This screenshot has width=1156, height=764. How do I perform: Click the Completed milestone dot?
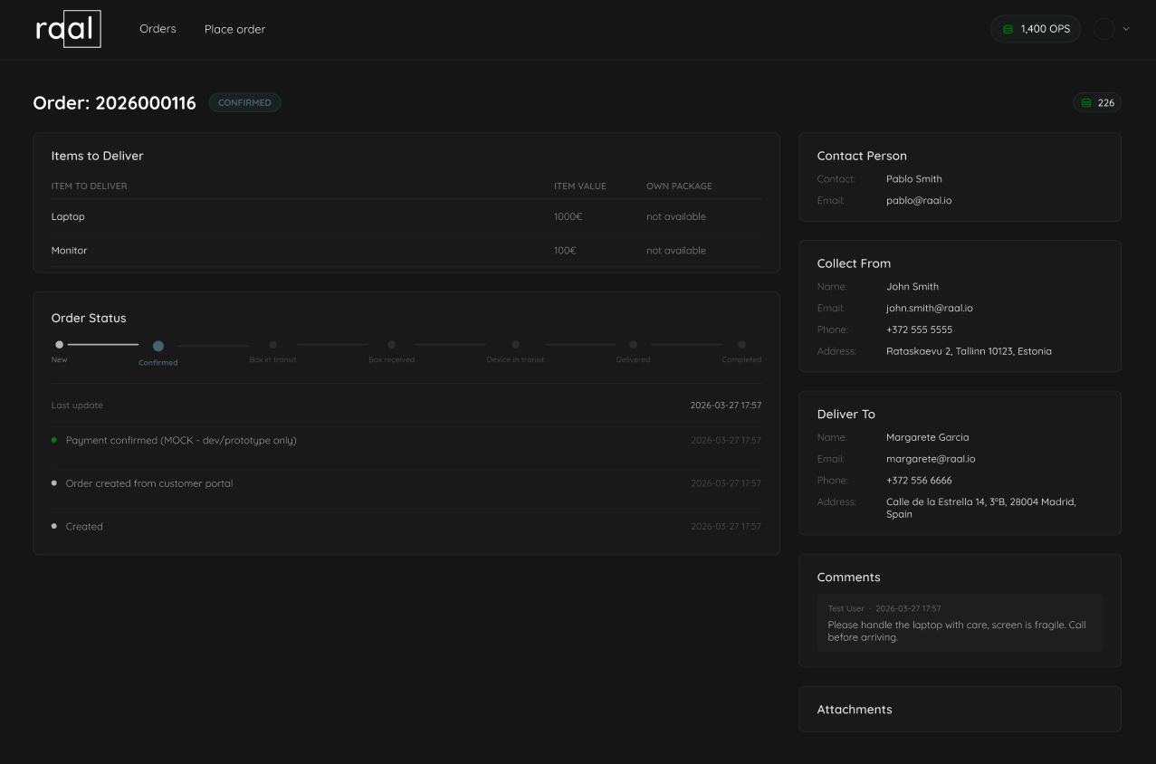[x=741, y=345]
